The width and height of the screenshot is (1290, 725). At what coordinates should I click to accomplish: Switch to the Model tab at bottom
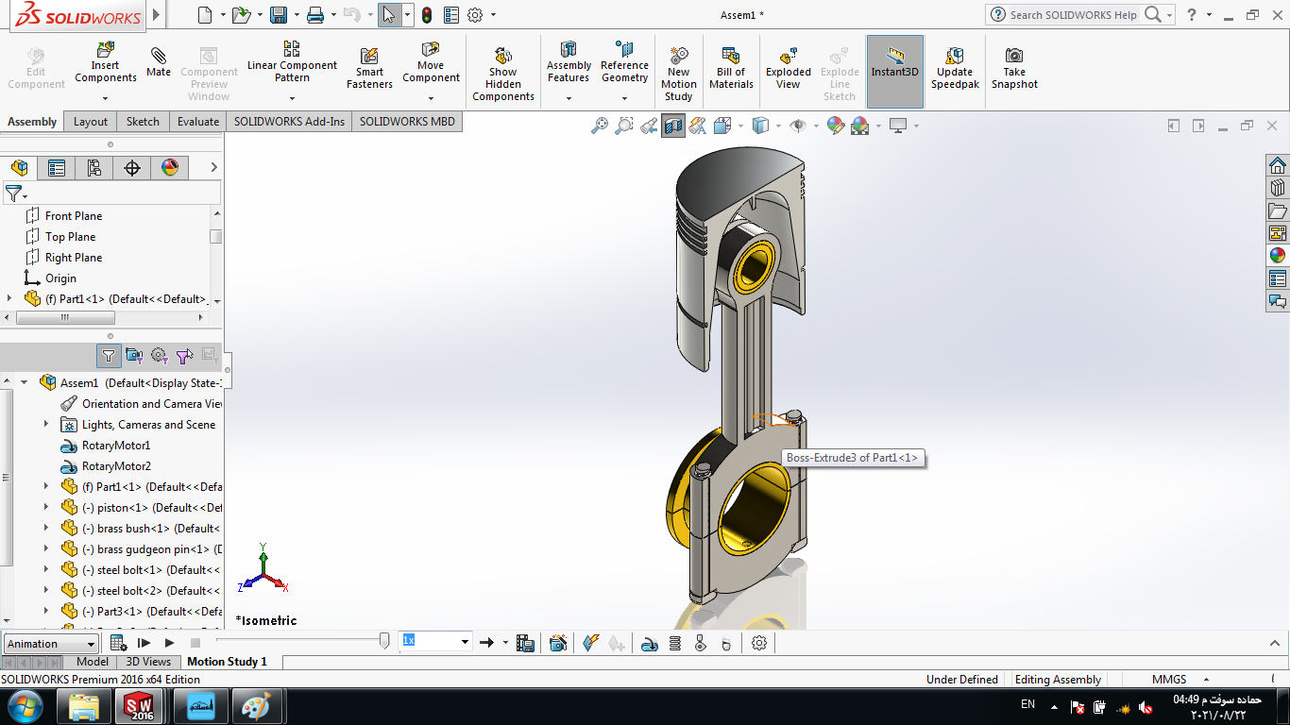coord(93,662)
